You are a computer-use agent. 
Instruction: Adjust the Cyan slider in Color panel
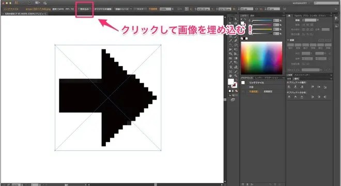click(x=262, y=21)
